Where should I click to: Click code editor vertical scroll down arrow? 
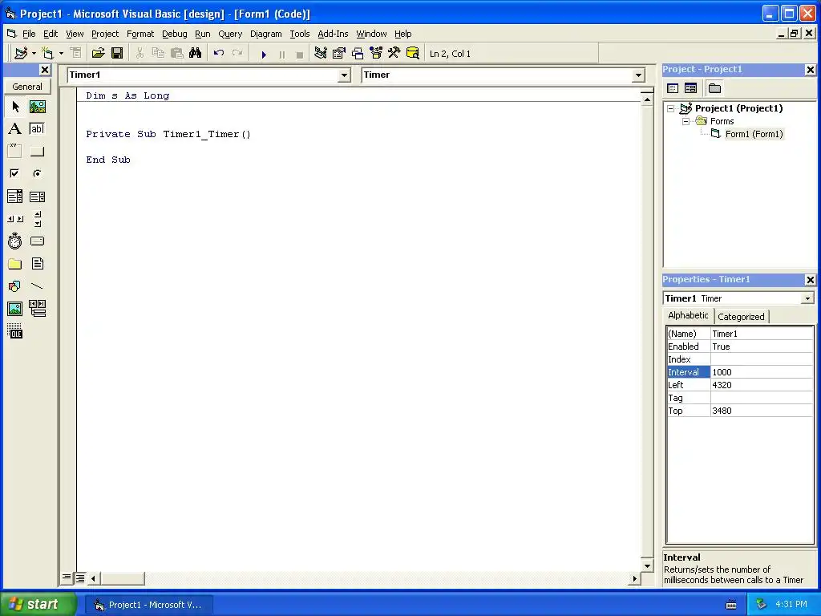pyautogui.click(x=647, y=565)
